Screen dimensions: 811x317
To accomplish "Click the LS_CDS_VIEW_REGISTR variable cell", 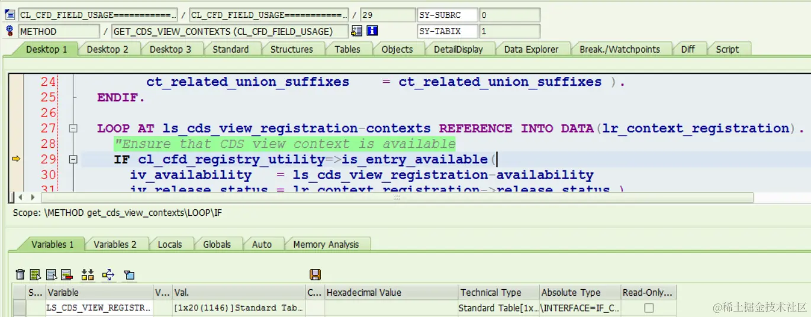I will (x=99, y=308).
